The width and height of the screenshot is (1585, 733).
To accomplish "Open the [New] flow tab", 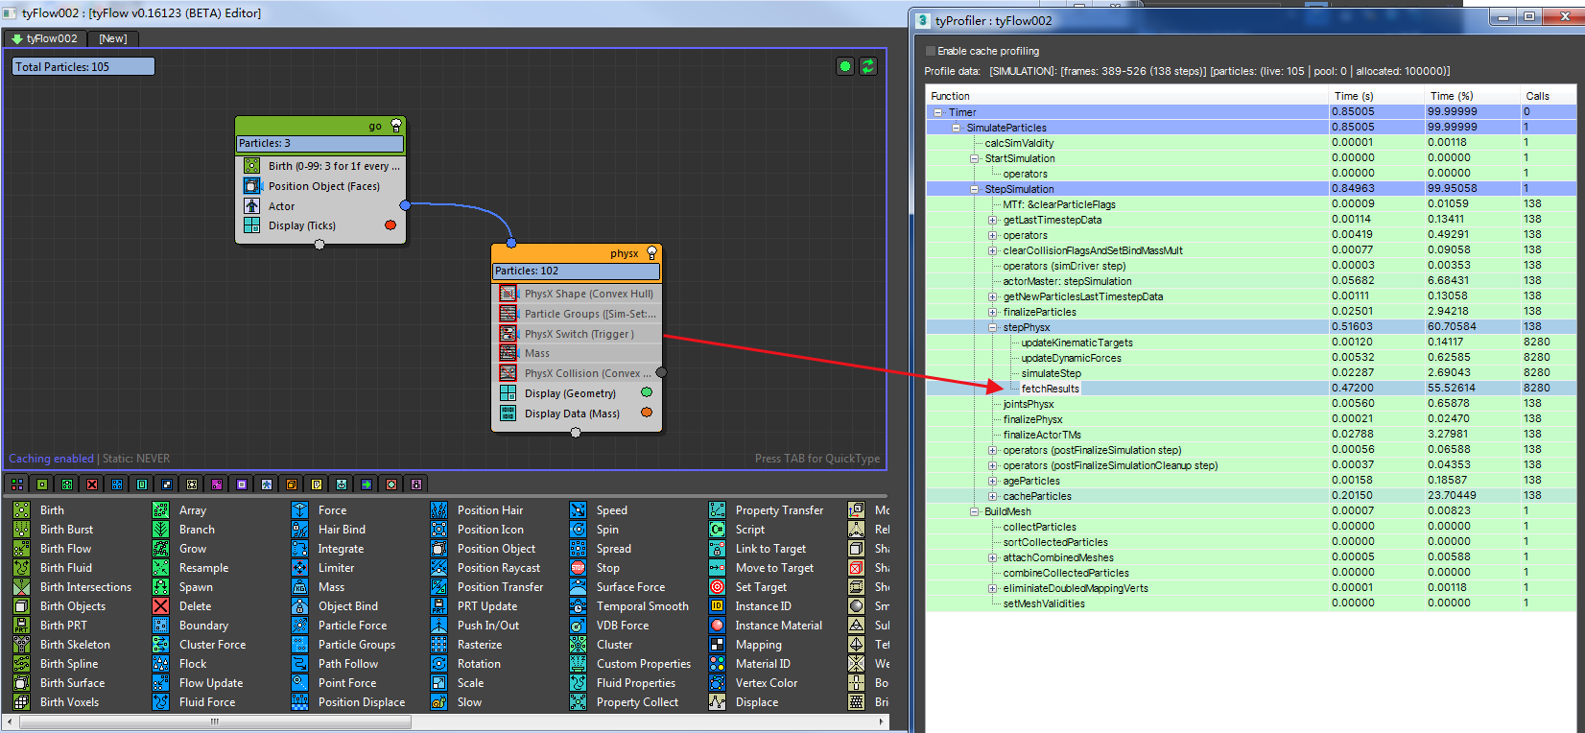I will [x=113, y=38].
